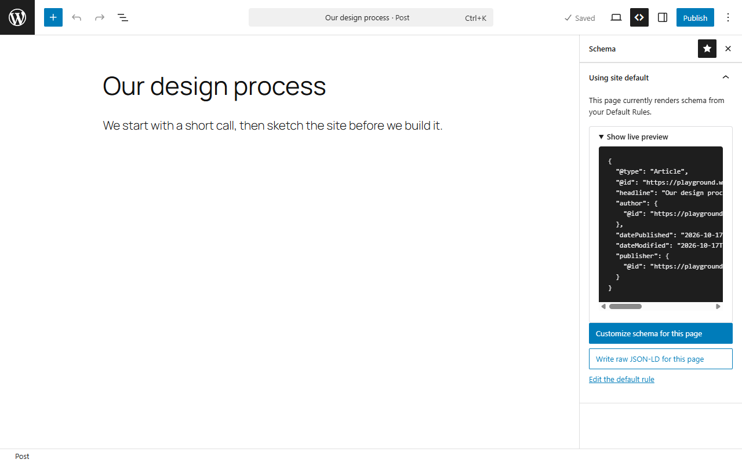This screenshot has width=742, height=463.
Task: Publish the post
Action: click(x=695, y=17)
